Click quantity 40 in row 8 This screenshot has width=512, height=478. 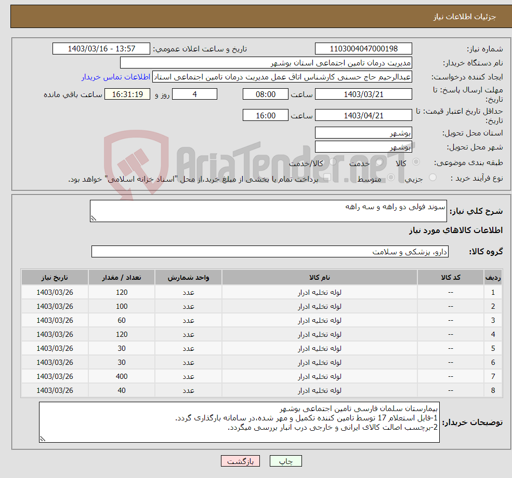[122, 391]
